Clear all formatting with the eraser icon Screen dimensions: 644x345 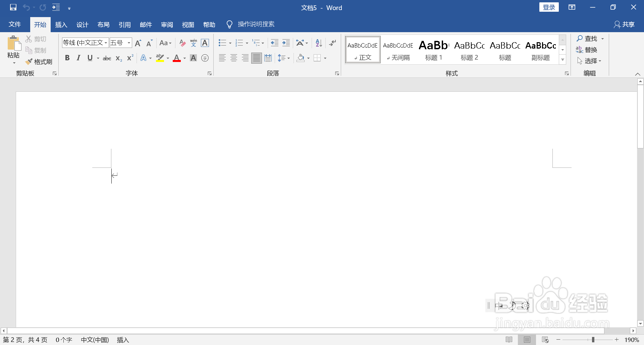click(182, 43)
